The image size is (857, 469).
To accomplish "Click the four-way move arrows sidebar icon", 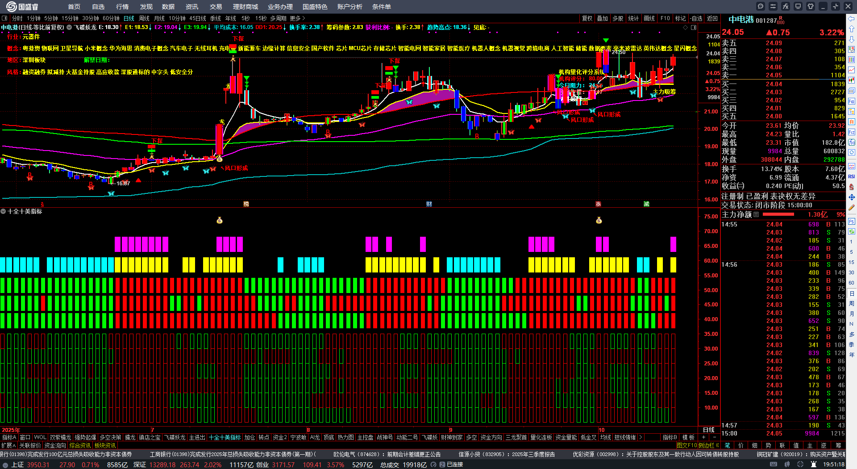I will click(x=852, y=197).
